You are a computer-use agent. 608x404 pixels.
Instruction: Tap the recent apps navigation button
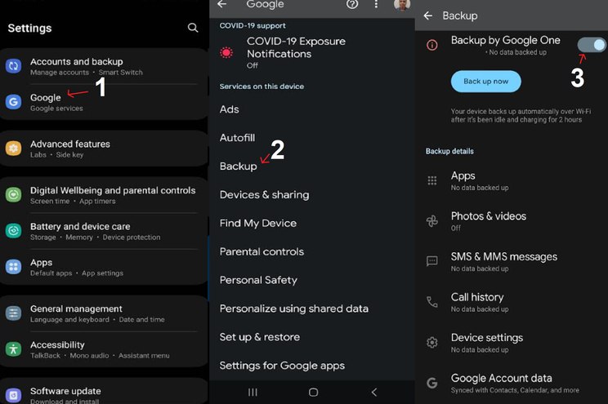pos(253,393)
